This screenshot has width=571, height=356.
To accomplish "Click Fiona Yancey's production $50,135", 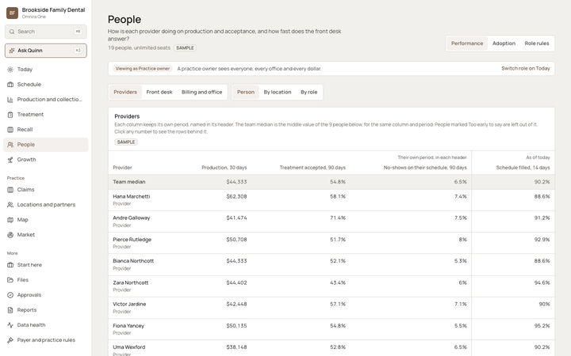I will [x=236, y=326].
